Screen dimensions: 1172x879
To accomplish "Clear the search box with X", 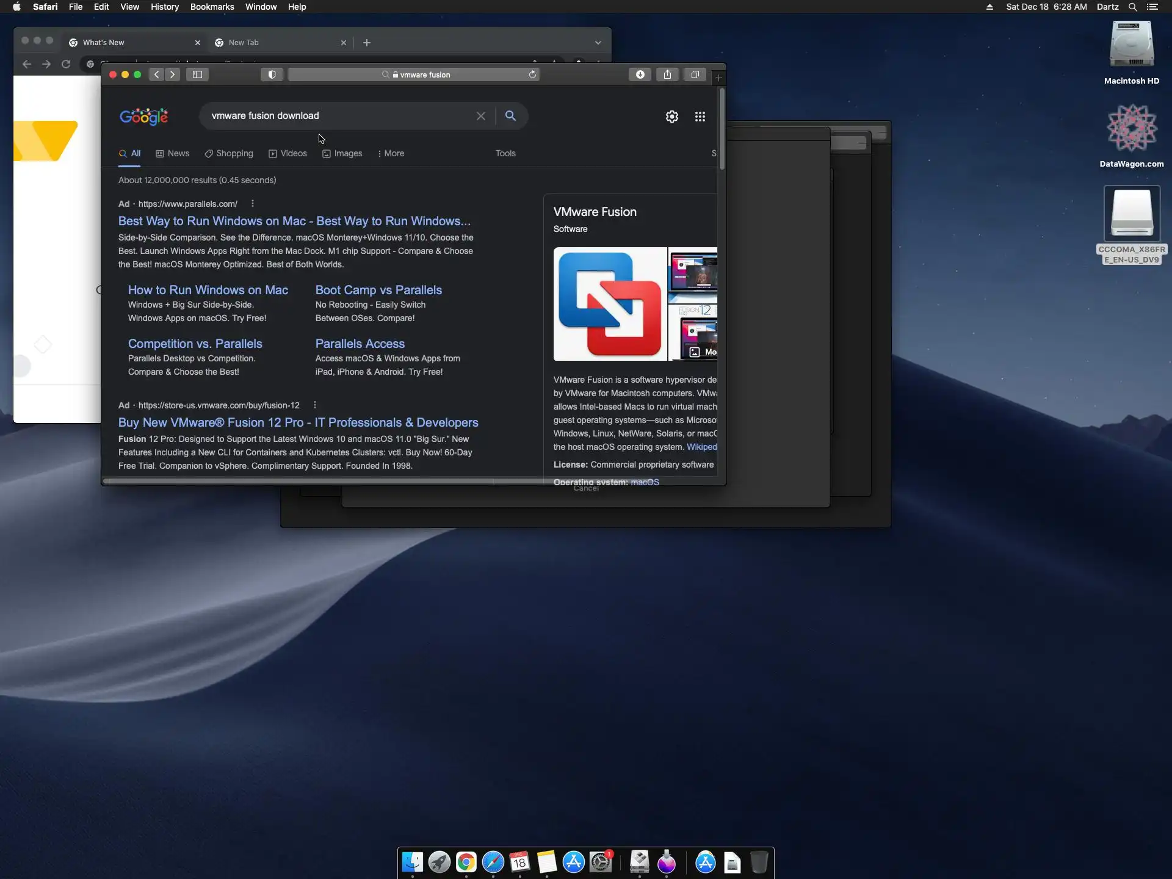I will pyautogui.click(x=480, y=116).
